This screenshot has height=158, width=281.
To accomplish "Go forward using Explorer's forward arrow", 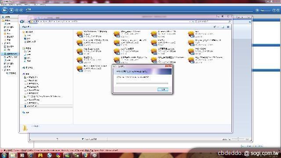I will pos(25,22).
